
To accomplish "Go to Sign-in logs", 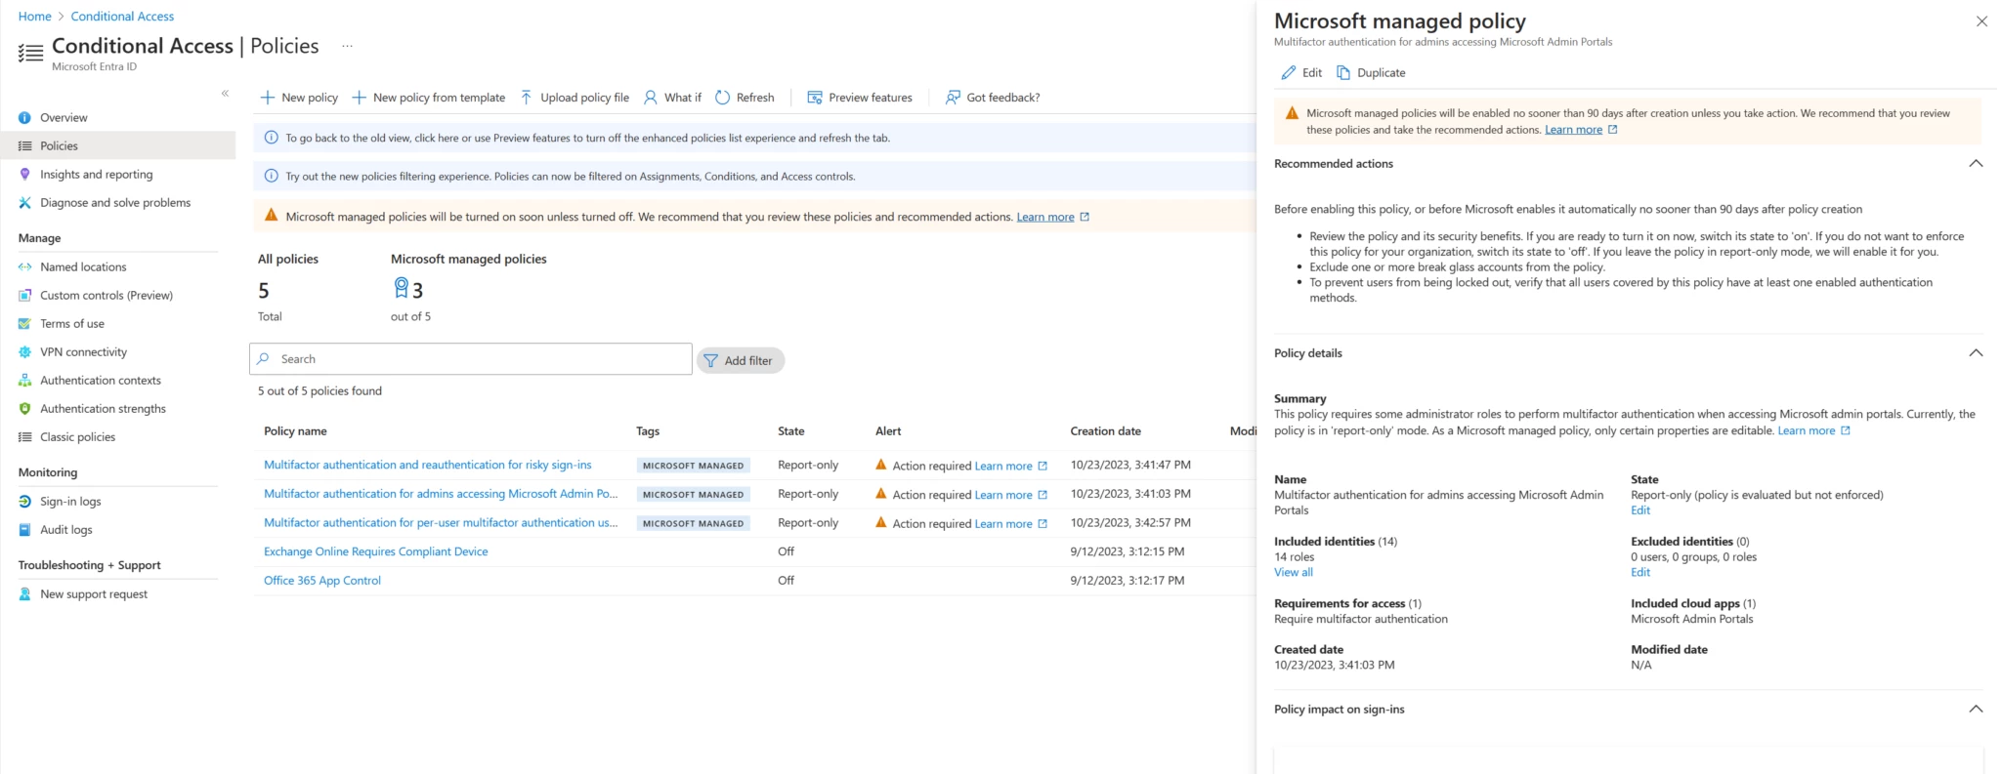I will (70, 502).
